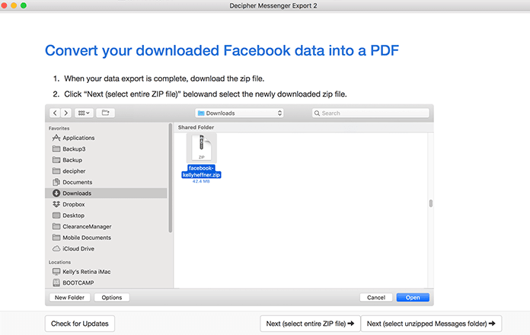Click the facebook-kellyheffner.zip file name
530x335 pixels.
point(202,171)
